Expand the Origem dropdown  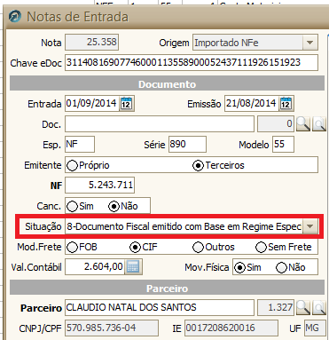pos(309,43)
